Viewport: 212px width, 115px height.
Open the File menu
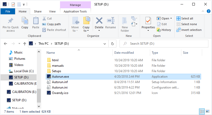[8, 11]
